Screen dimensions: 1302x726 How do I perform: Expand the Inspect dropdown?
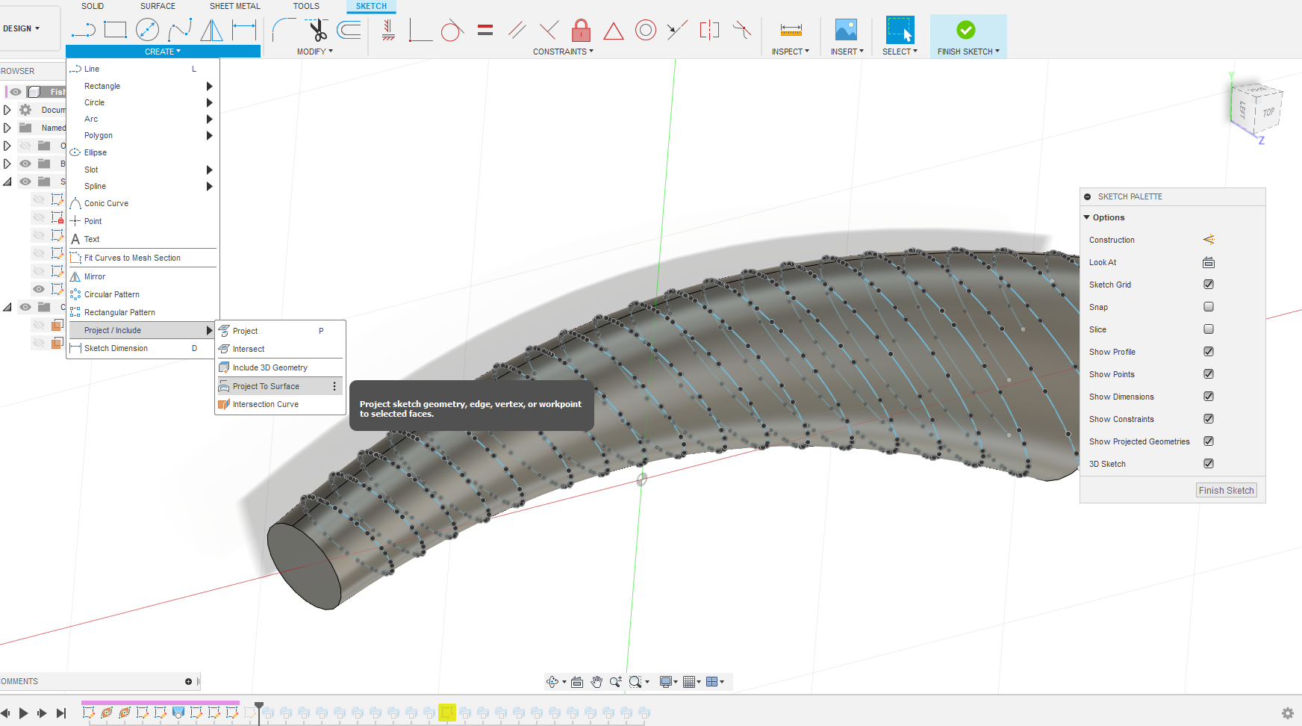pos(791,52)
